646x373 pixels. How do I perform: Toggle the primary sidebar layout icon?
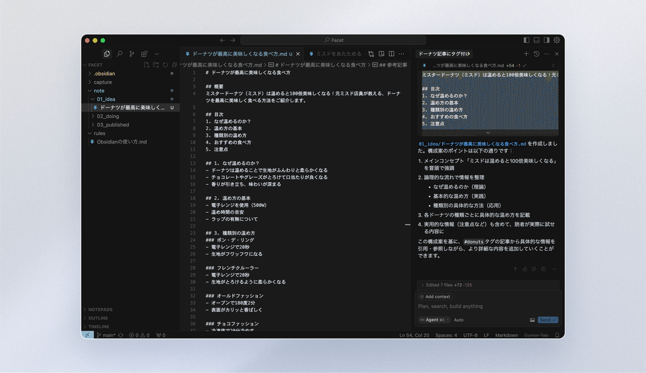[526, 40]
